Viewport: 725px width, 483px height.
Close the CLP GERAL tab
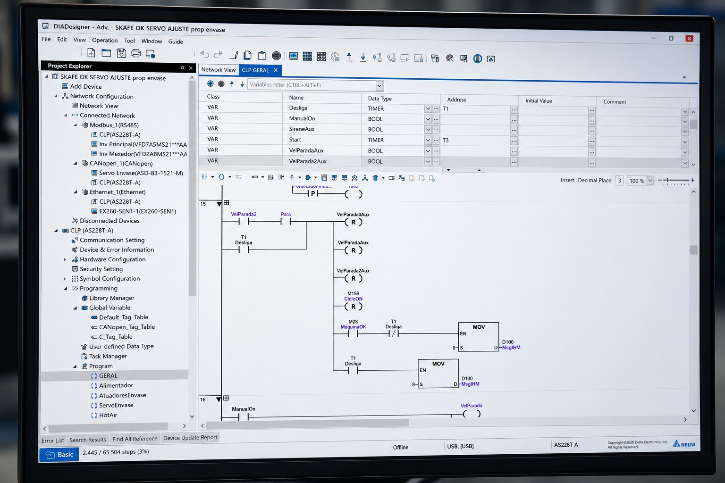click(276, 70)
